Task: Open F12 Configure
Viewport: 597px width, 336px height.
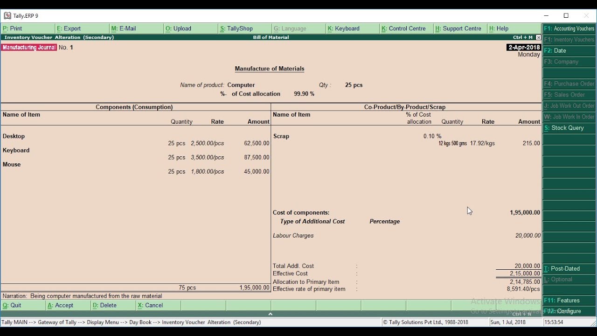Action: click(x=569, y=311)
